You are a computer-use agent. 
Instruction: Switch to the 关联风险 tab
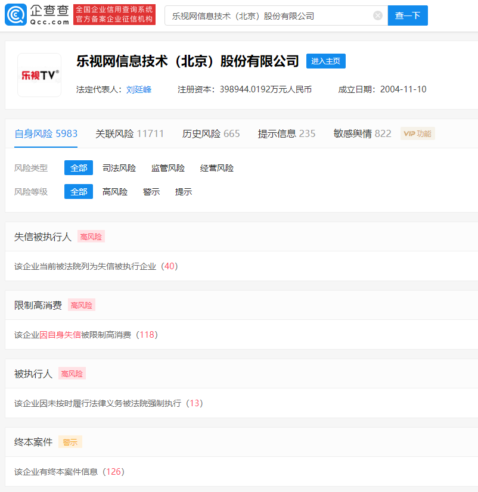129,133
